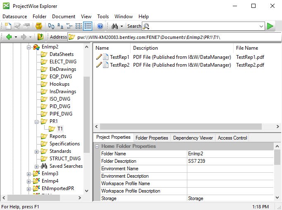Select the highlighted details view icon
Viewport: 282px width, 210px height.
pyautogui.click(x=88, y=26)
